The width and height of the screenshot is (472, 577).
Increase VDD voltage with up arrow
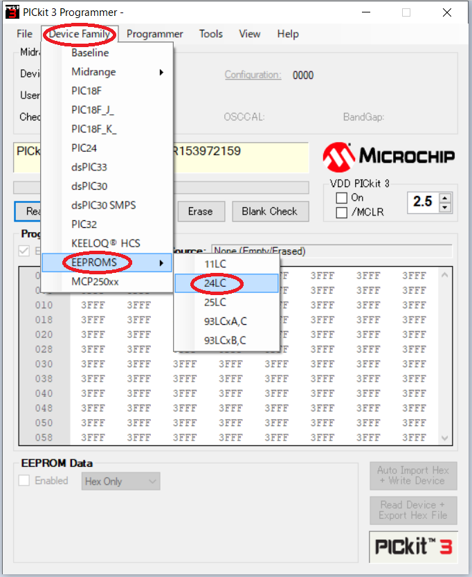tap(445, 197)
